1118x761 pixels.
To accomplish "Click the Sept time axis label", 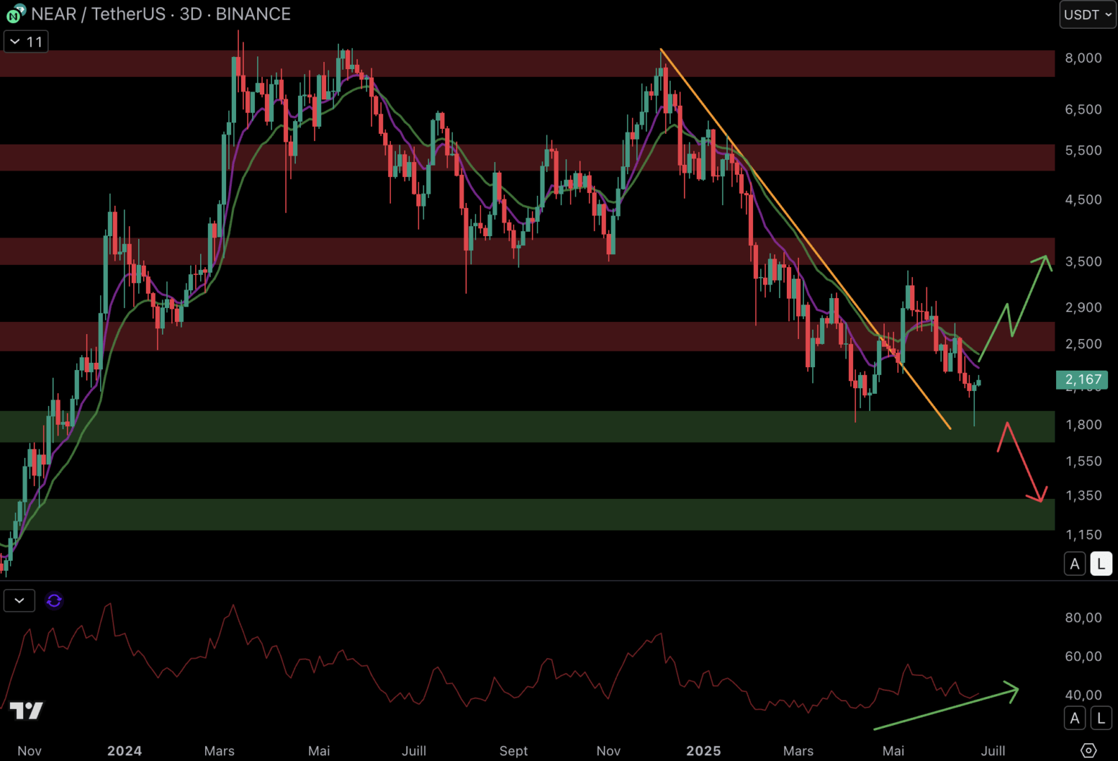I will pyautogui.click(x=514, y=750).
